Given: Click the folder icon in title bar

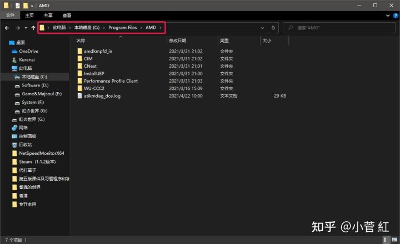Looking at the screenshot, I should (6, 6).
